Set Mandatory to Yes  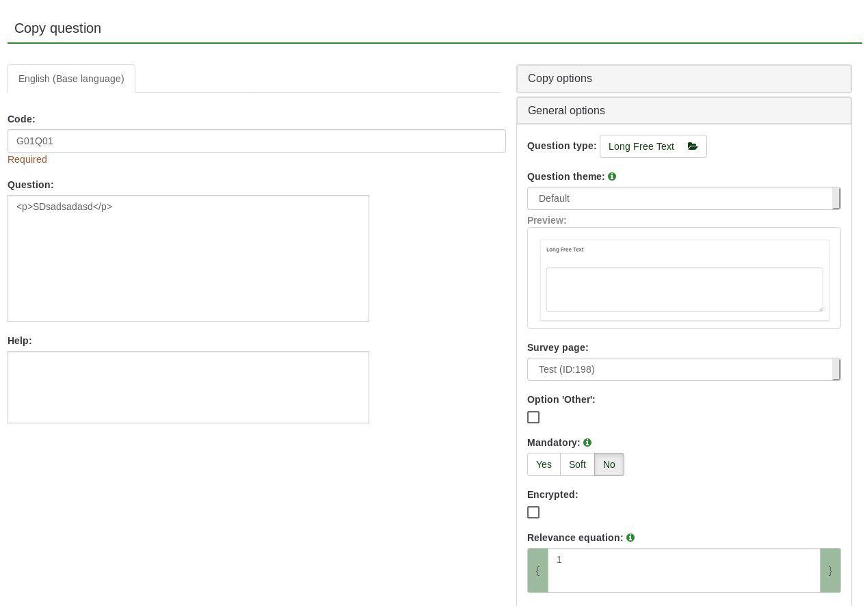coord(544,464)
